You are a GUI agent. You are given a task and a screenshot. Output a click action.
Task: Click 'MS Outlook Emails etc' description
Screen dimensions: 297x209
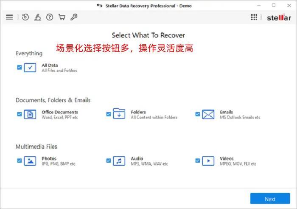(240, 117)
